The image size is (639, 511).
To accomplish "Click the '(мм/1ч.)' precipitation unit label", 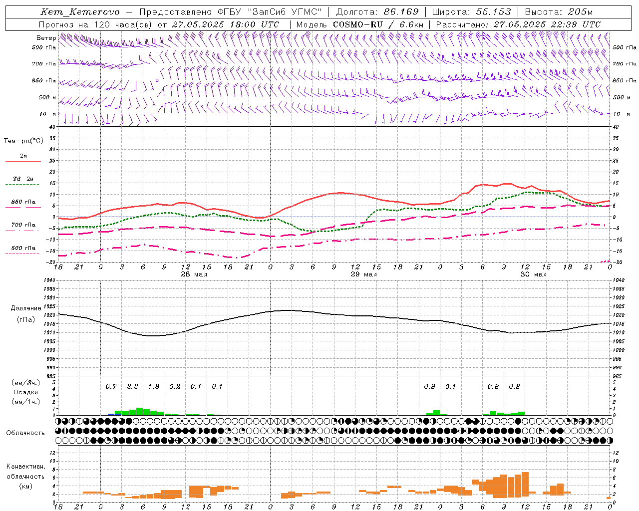I will 25,402.
